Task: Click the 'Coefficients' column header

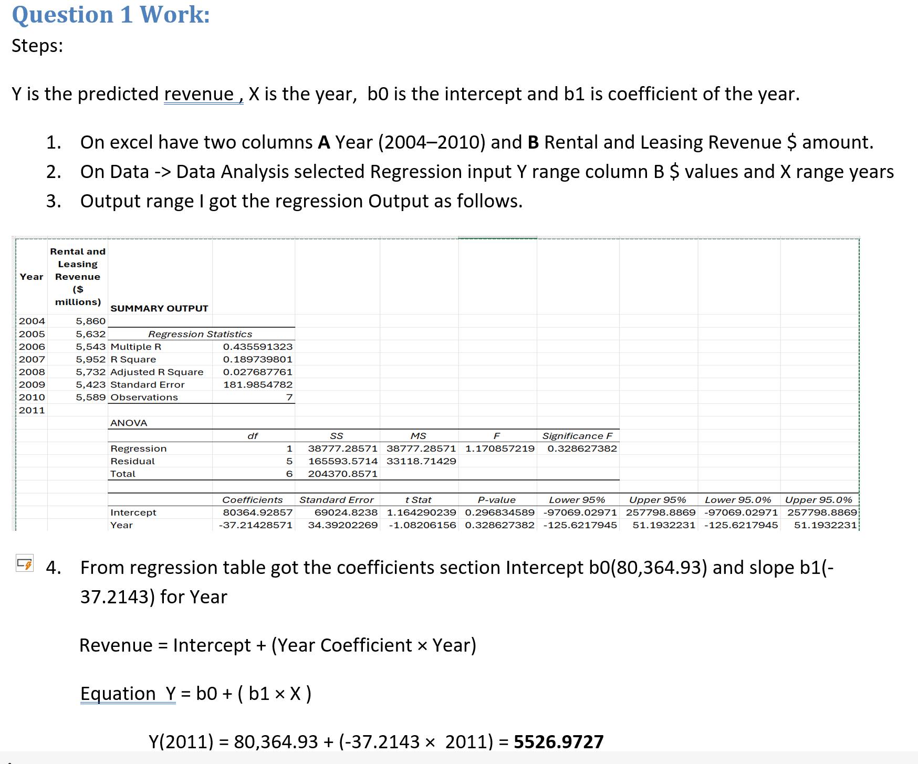Action: [253, 500]
